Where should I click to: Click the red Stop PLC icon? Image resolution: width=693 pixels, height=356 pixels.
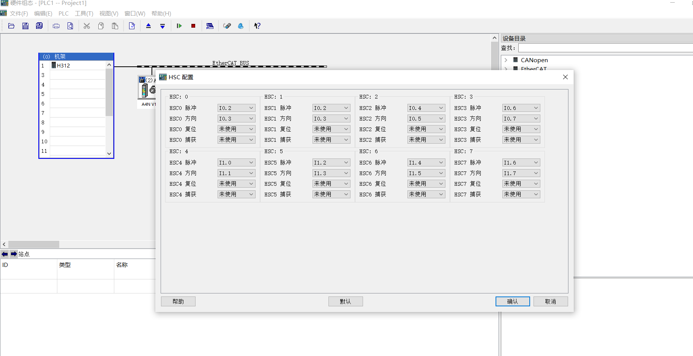193,26
